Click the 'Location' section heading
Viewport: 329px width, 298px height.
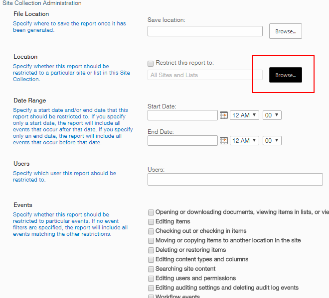25,57
